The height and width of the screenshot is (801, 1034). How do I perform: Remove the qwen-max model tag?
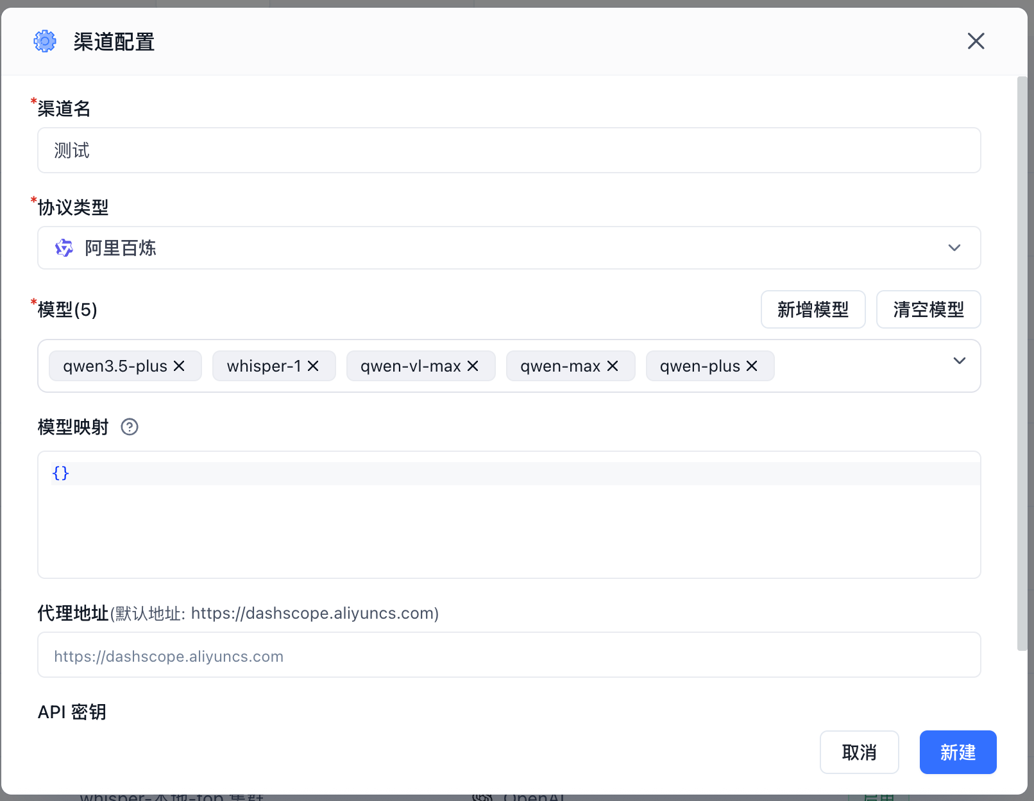tap(613, 366)
